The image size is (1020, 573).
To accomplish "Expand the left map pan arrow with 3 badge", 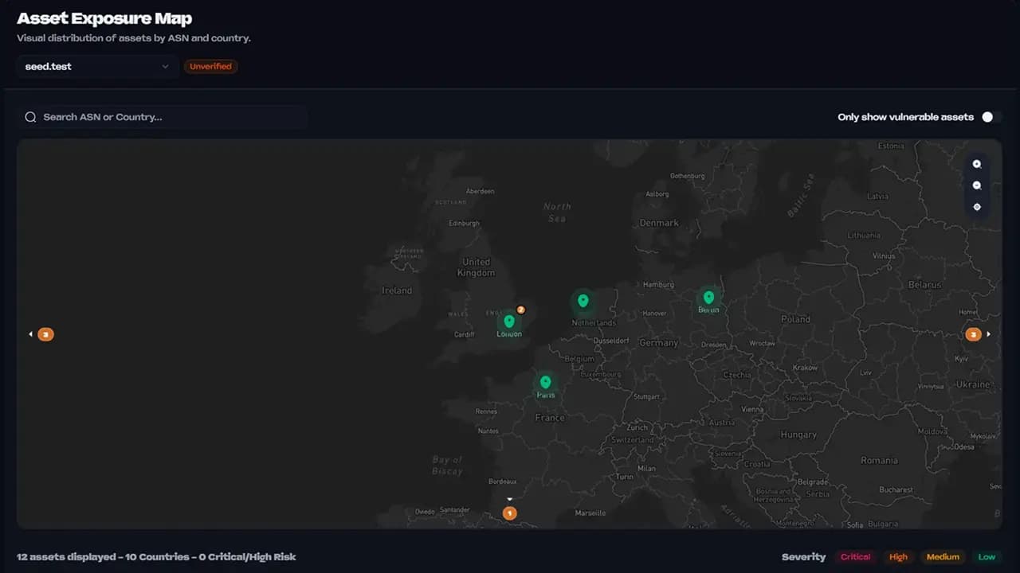I will click(40, 334).
